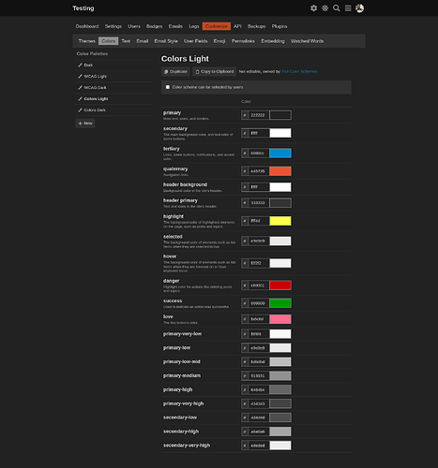438x468 pixels.
Task: Click the primary color swatch
Action: pos(280,115)
